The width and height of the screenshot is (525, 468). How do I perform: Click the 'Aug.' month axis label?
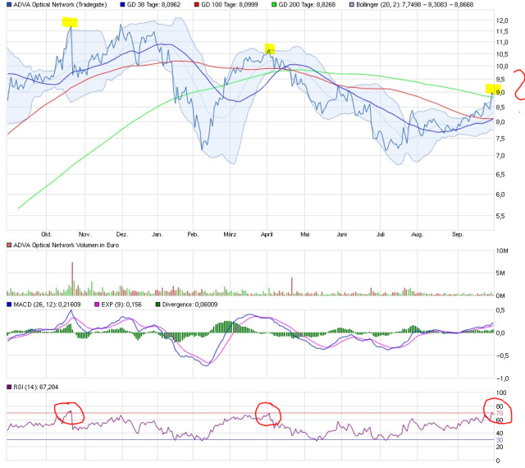[x=418, y=234]
